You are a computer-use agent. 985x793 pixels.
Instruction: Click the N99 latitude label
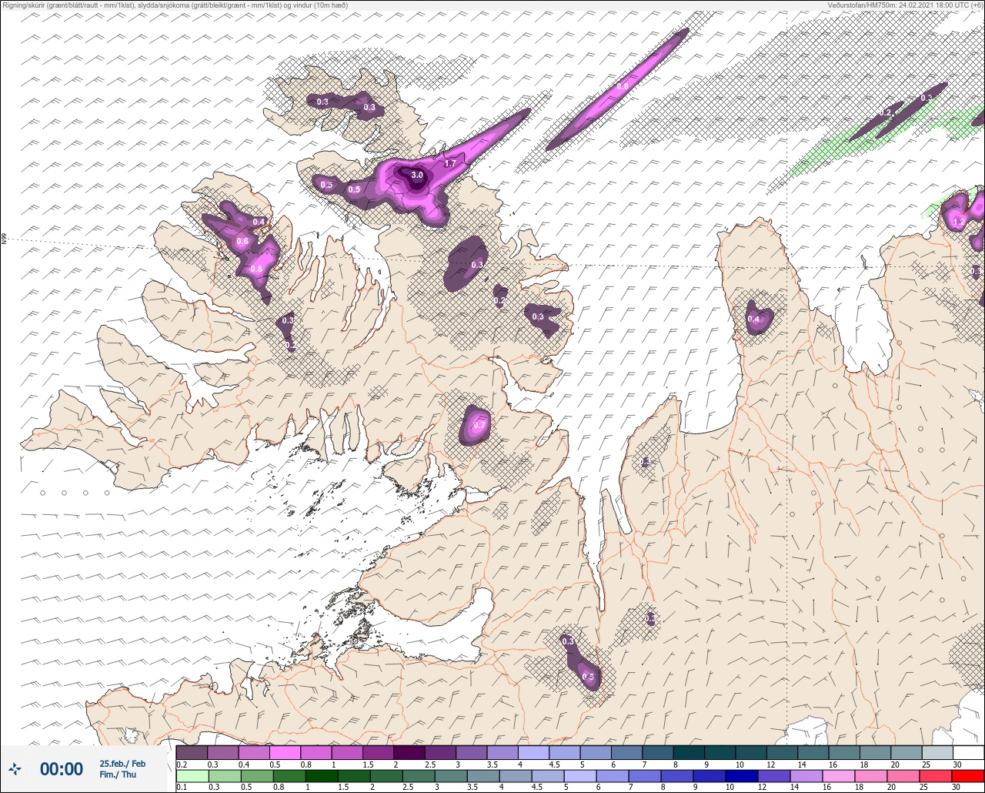[4, 239]
